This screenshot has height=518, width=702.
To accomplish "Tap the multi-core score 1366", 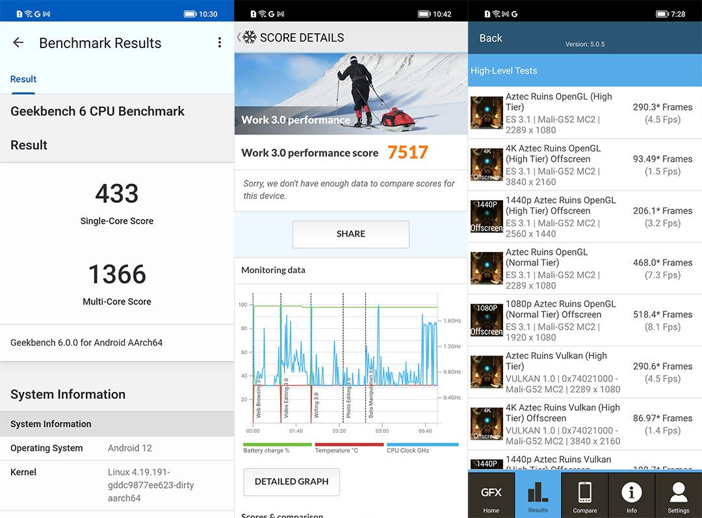I will point(117,274).
